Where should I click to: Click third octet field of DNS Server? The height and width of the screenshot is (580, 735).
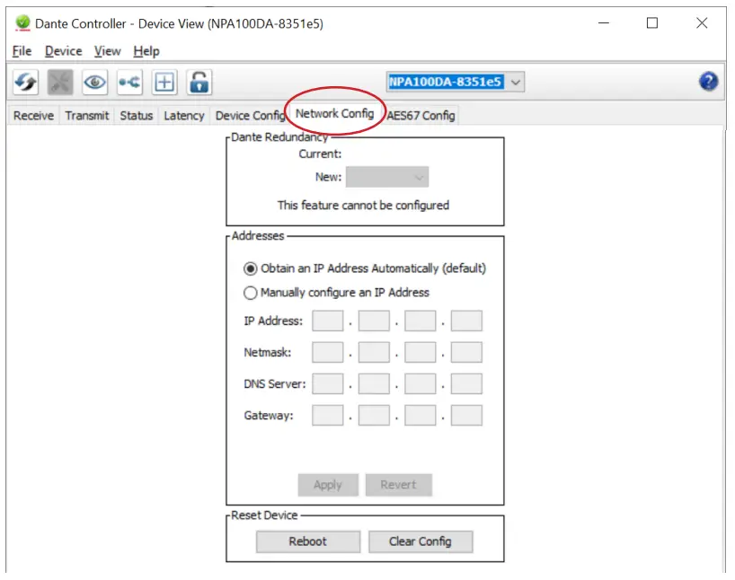pyautogui.click(x=420, y=383)
